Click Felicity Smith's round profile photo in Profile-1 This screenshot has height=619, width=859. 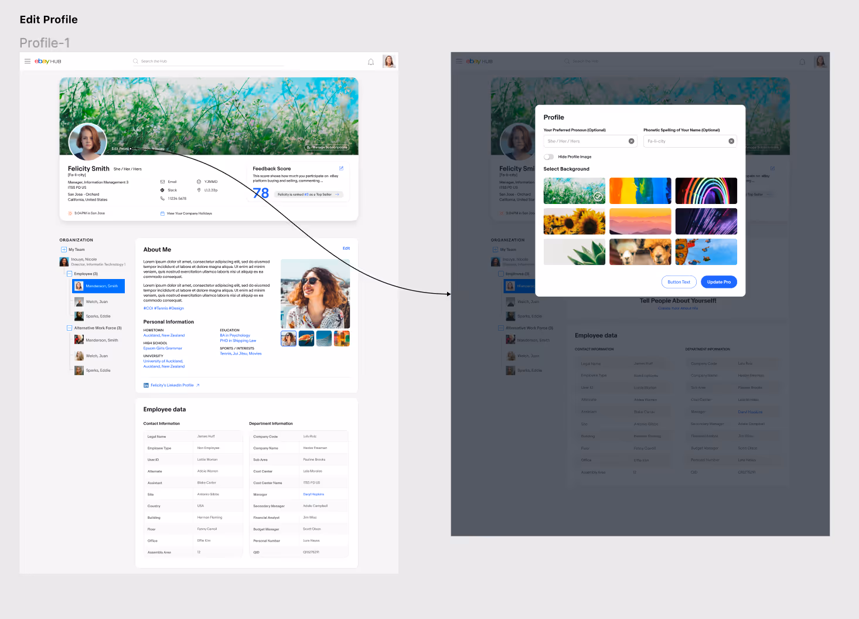88,142
